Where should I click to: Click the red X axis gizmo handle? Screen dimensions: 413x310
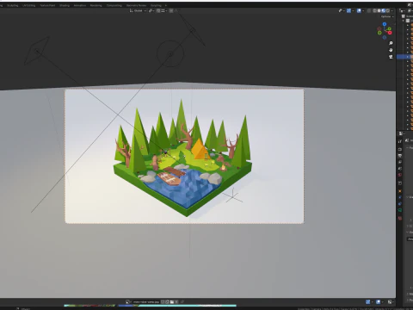click(x=390, y=33)
